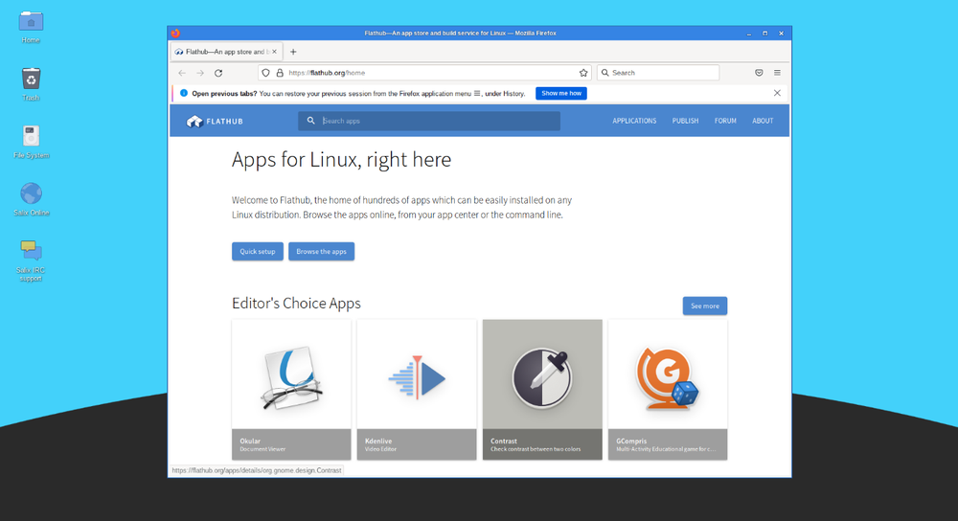
Task: Open the About navigation item
Action: click(x=763, y=121)
